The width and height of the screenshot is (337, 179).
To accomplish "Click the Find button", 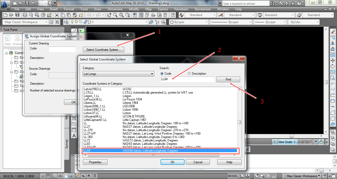I will click(x=228, y=79).
